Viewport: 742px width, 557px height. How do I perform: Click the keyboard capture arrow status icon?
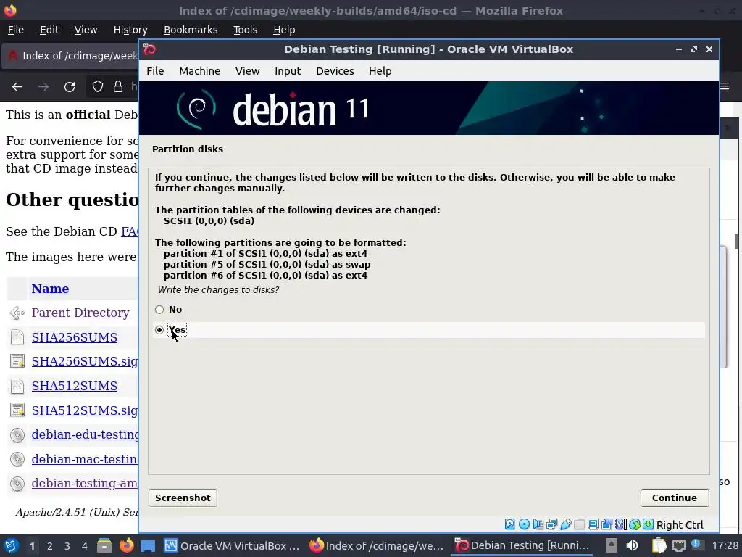click(x=649, y=524)
